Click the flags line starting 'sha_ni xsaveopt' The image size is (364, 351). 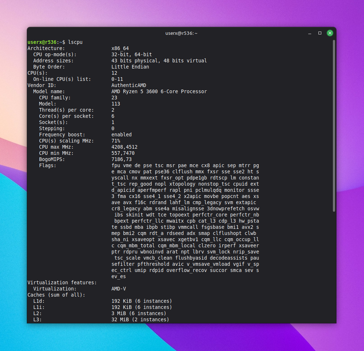(x=185, y=239)
